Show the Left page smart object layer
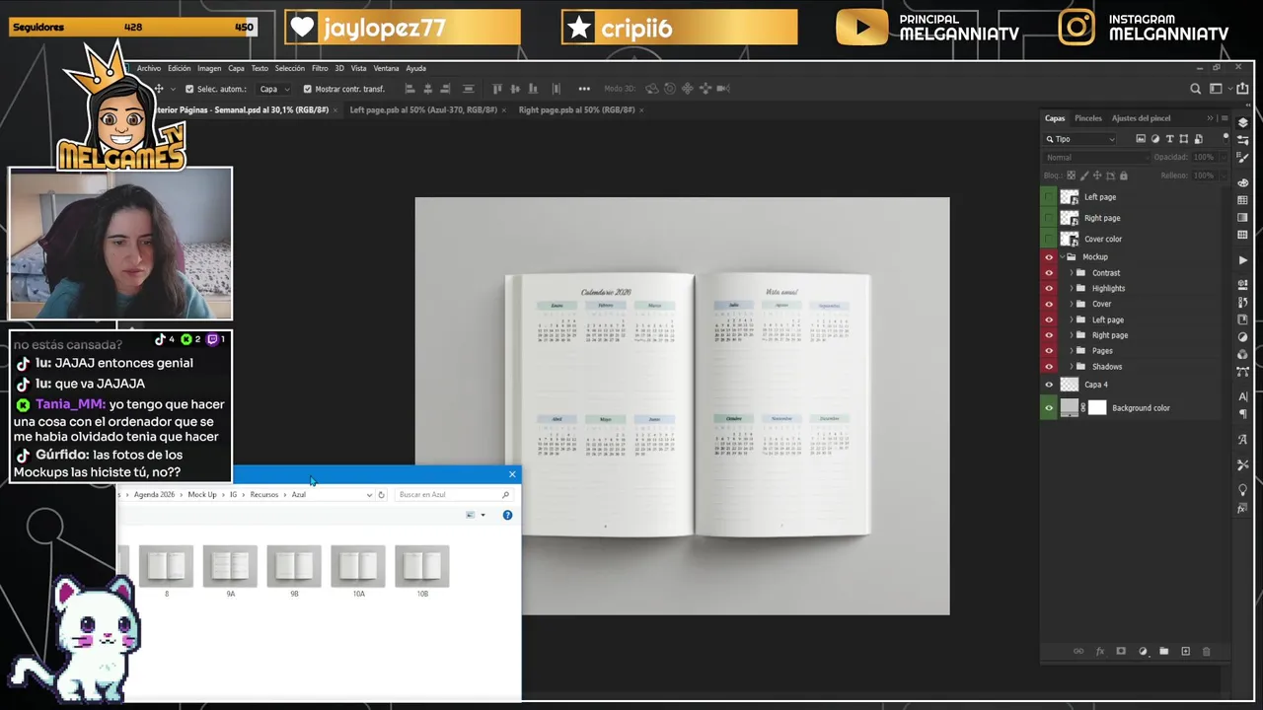The height and width of the screenshot is (710, 1263). (x=1048, y=197)
